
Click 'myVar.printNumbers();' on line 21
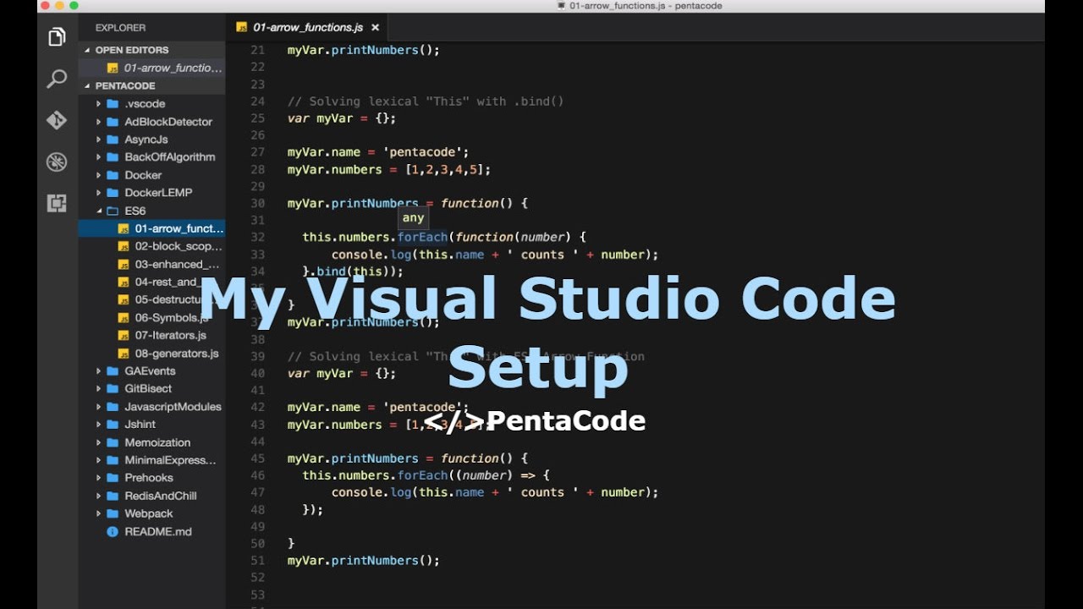click(364, 50)
